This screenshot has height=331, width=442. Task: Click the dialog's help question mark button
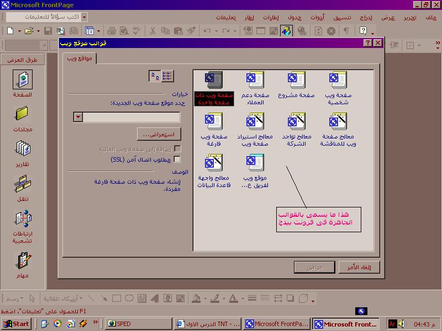[x=367, y=43]
